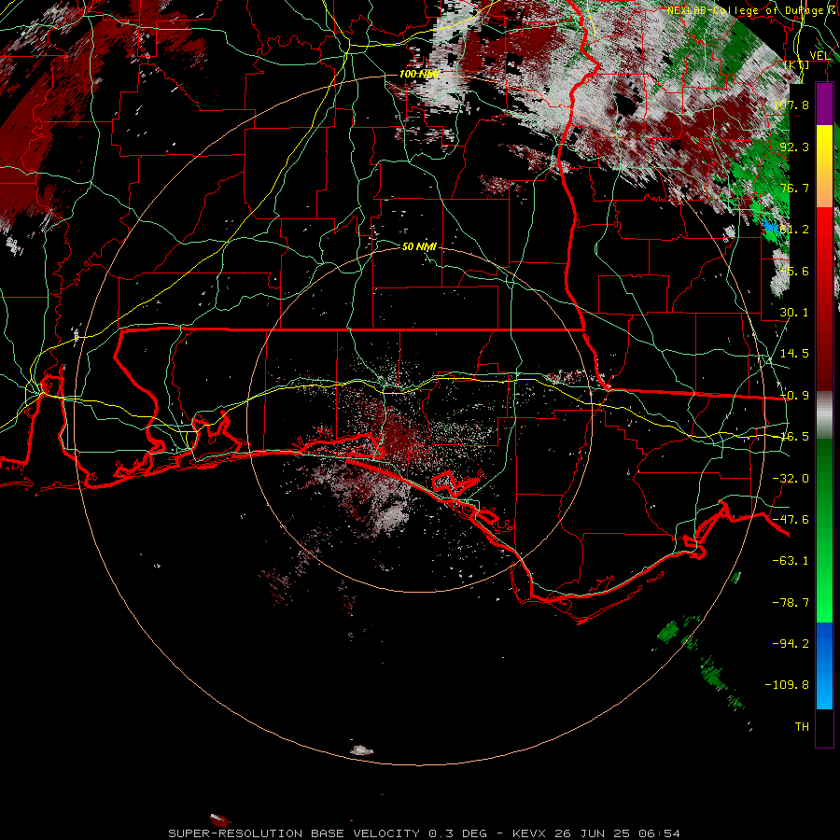Click the -63.1 legend value

click(791, 560)
